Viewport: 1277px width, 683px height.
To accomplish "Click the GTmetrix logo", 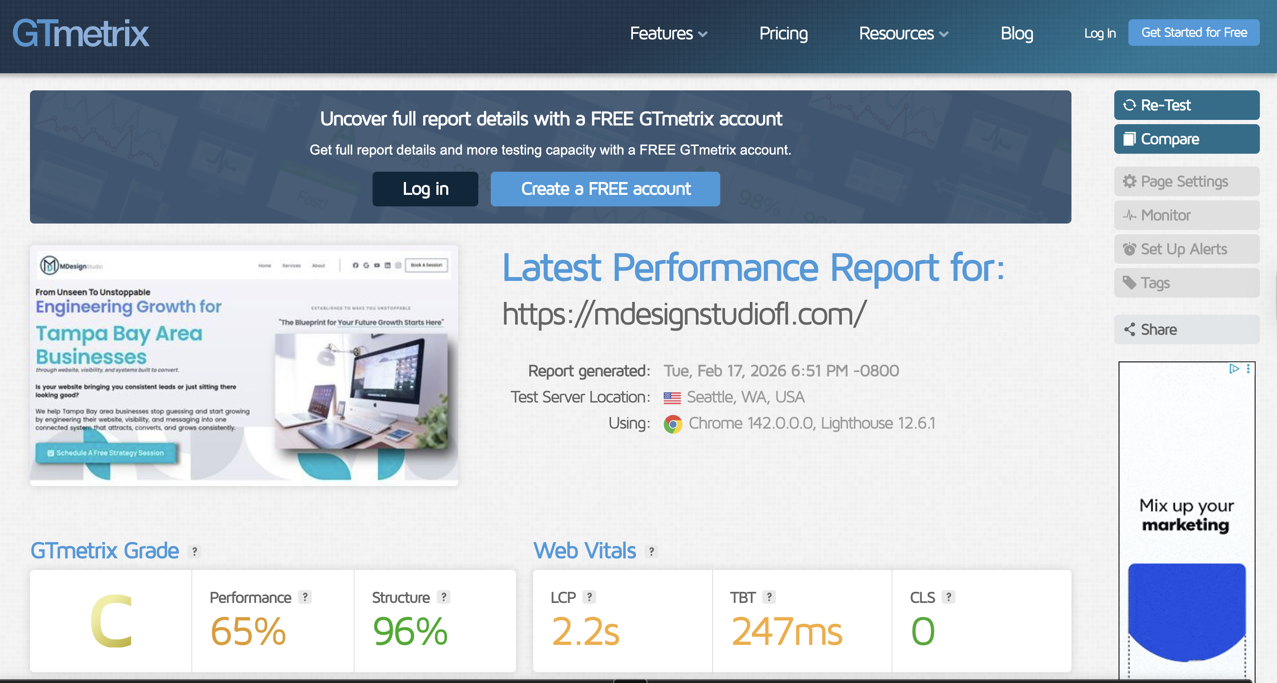I will pyautogui.click(x=81, y=34).
